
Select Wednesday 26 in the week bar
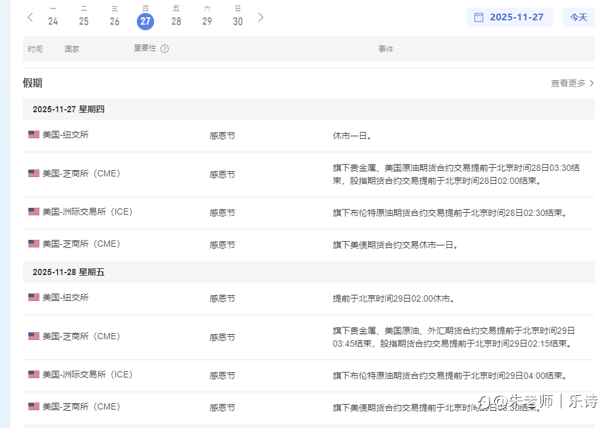115,21
